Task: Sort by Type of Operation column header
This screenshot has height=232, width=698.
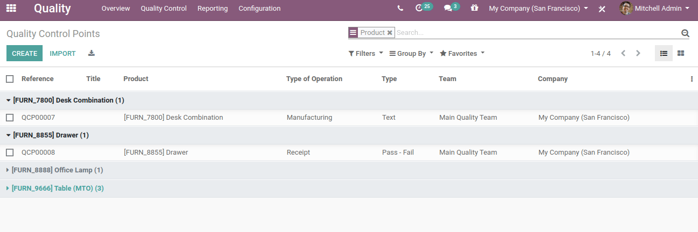Action: 314,79
